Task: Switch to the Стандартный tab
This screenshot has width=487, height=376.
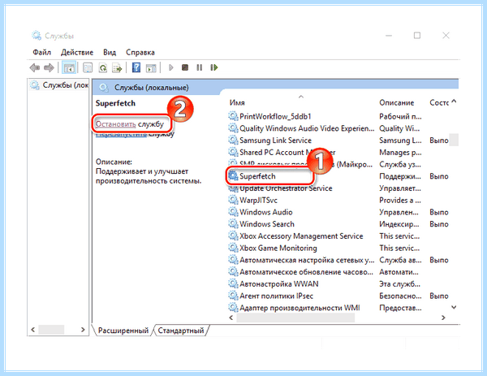Action: 181,331
